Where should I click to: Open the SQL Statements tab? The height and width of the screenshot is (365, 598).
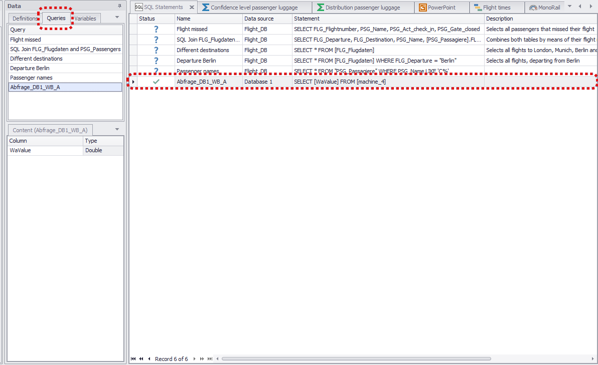point(163,7)
